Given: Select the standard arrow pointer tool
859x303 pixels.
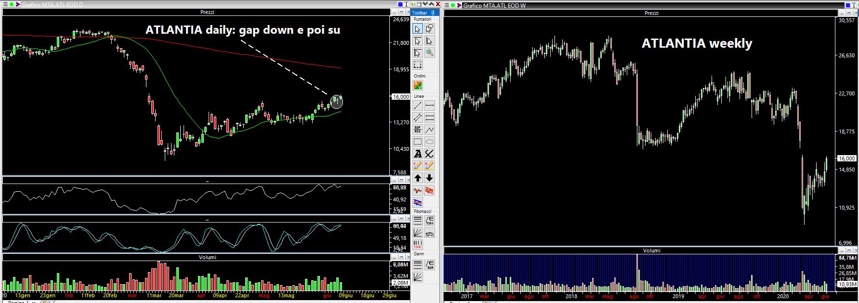Looking at the screenshot, I should (418, 29).
